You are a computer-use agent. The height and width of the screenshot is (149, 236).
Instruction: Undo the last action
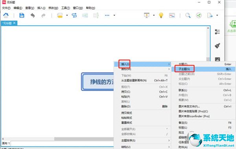33,15
